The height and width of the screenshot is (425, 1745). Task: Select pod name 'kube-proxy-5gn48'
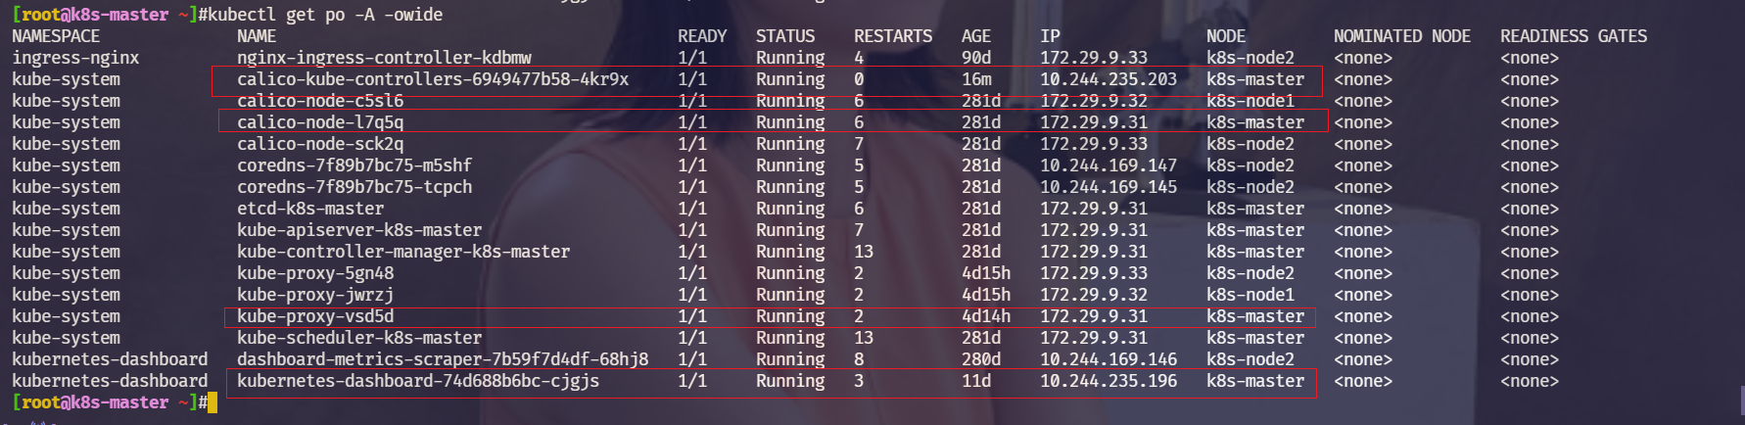pyautogui.click(x=315, y=273)
